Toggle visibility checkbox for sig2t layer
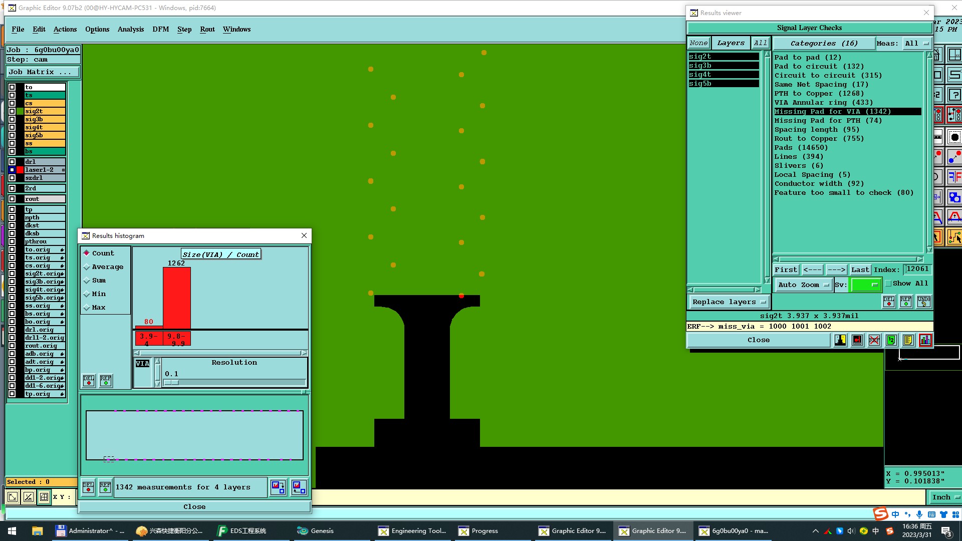This screenshot has width=962, height=541. (x=12, y=111)
